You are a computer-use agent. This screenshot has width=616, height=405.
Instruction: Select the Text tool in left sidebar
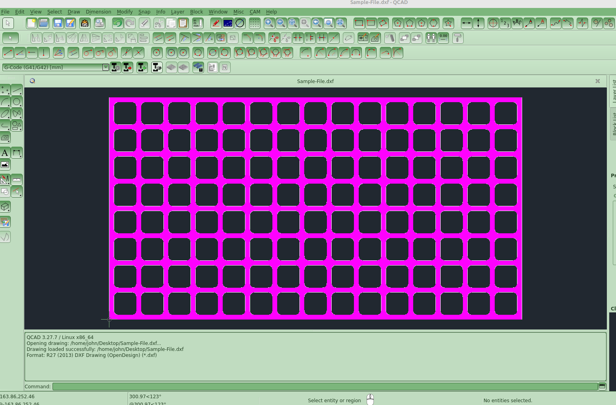5,153
